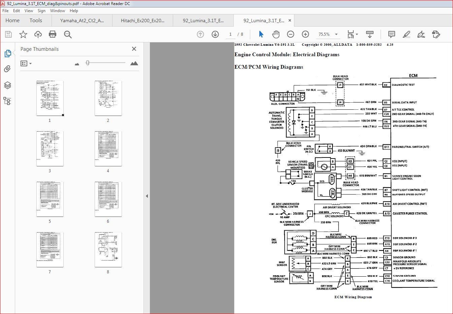The width and height of the screenshot is (453, 314).
Task: Click the 'ALDL CONNECTOR' label
Action: click(x=283, y=104)
